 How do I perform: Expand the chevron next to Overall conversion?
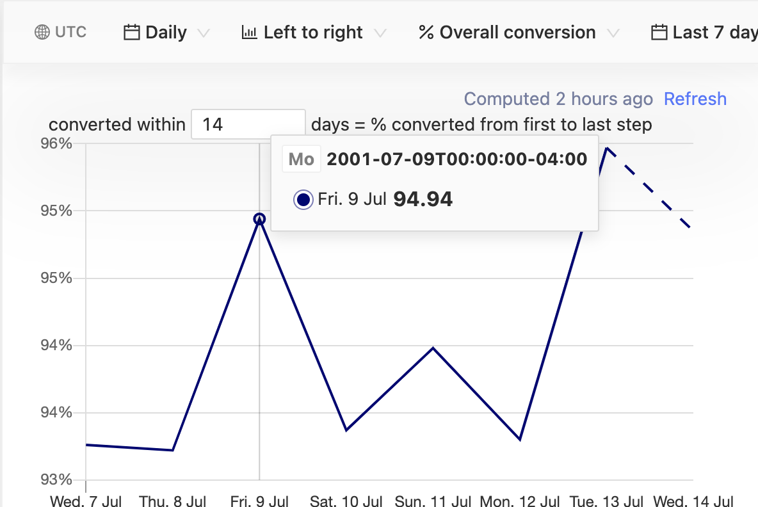[613, 33]
